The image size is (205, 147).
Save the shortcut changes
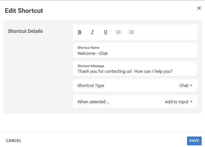tap(194, 141)
